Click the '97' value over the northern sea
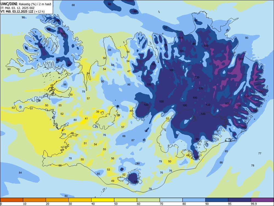 click(x=110, y=4)
